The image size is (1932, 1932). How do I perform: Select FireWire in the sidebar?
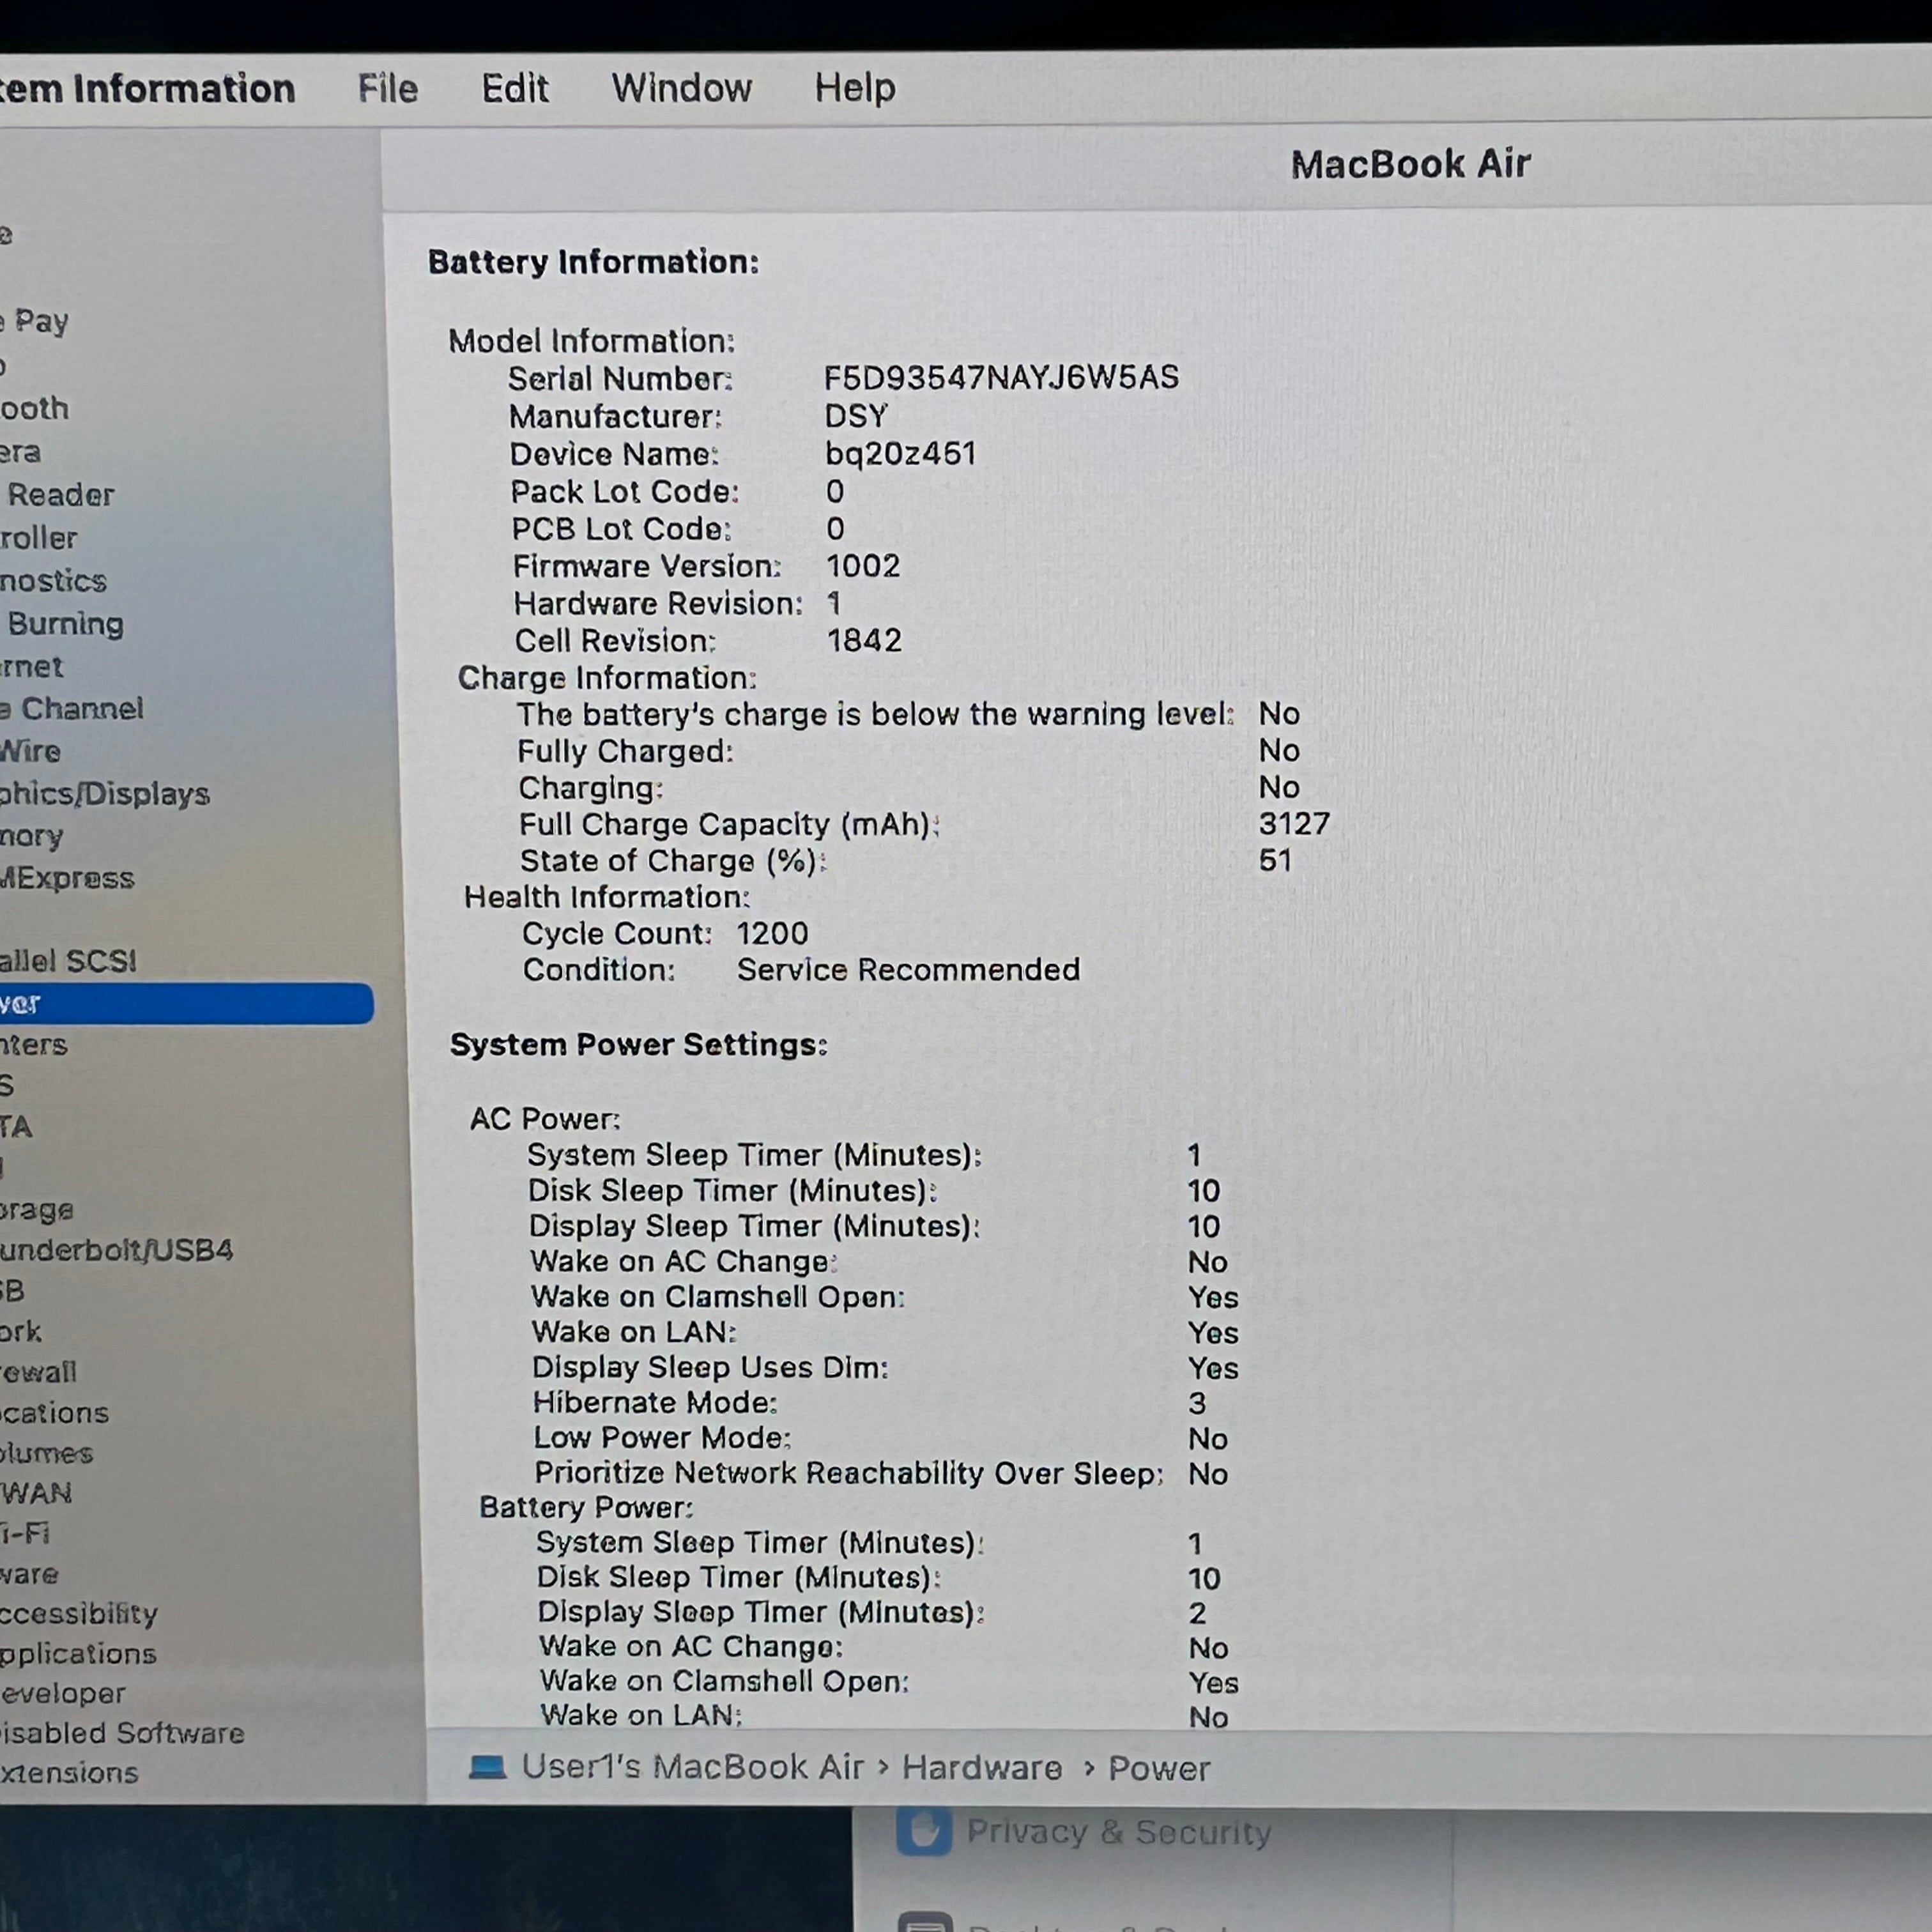(x=31, y=751)
